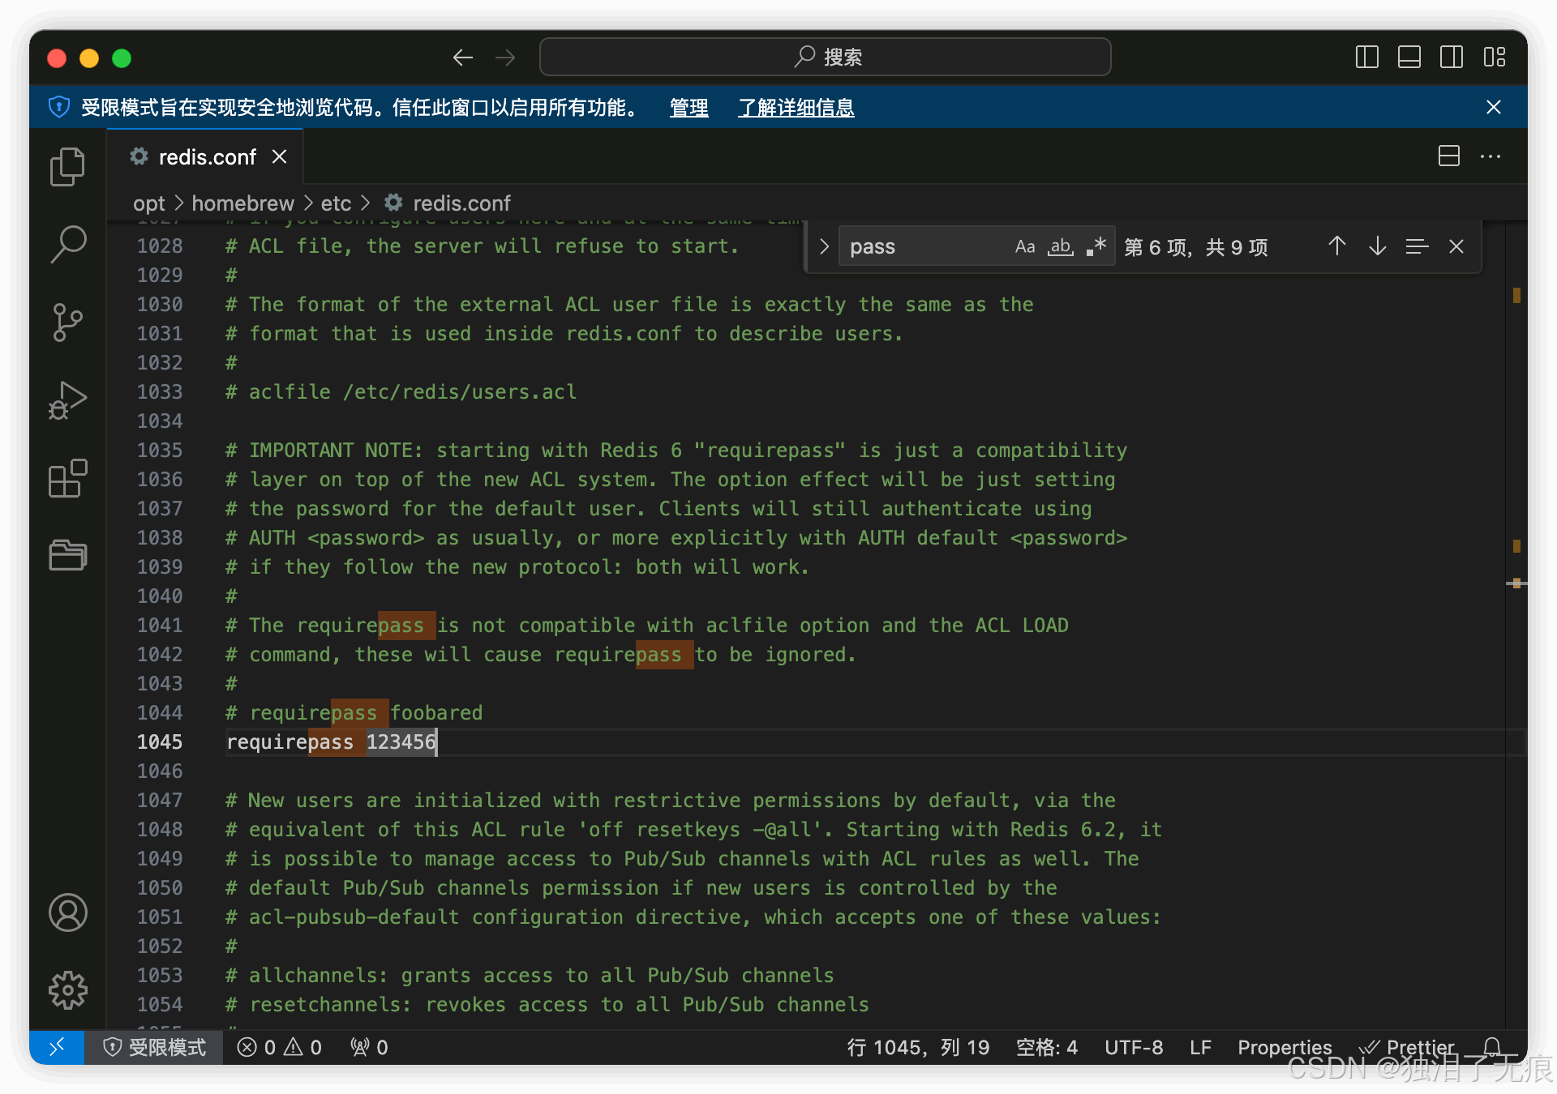Toggle Use Regular Expression in find
This screenshot has height=1094, width=1557.
[x=1096, y=246]
